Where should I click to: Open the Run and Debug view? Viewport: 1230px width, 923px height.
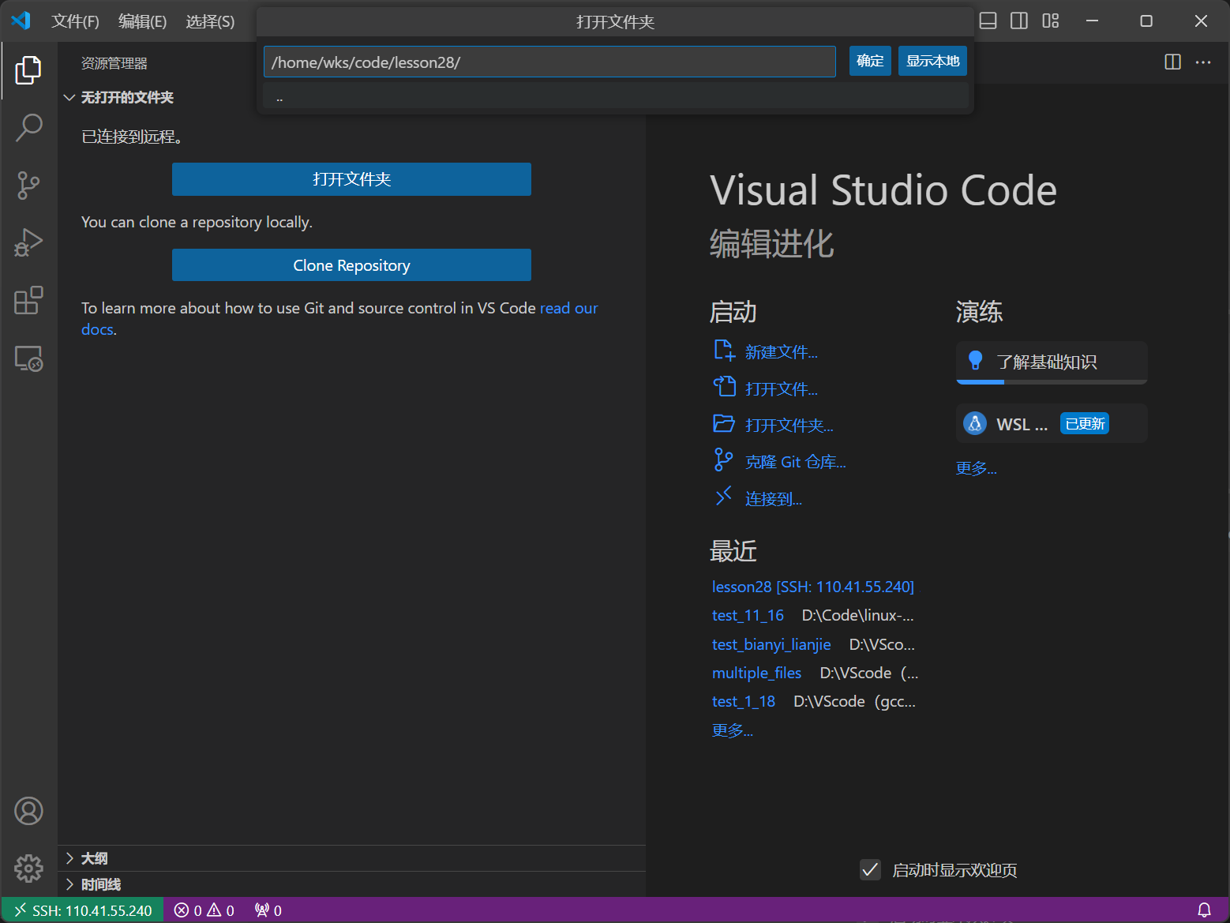click(x=29, y=242)
